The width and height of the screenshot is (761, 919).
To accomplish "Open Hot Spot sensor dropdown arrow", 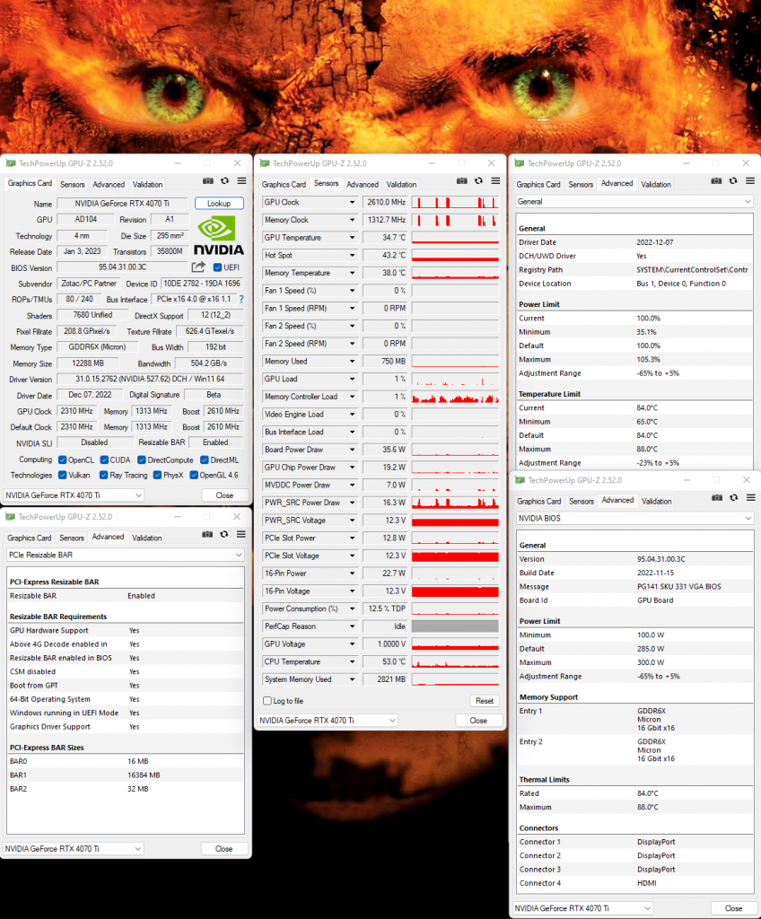I will (352, 256).
